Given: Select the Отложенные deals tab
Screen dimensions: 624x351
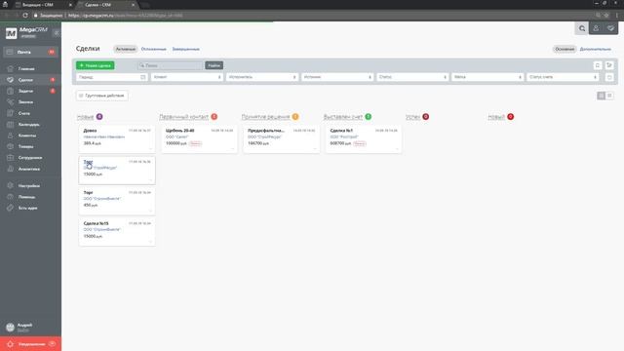Looking at the screenshot, I should (154, 49).
